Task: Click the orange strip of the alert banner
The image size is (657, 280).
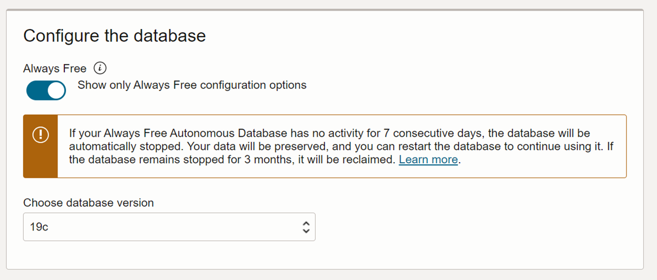Action: [x=41, y=146]
